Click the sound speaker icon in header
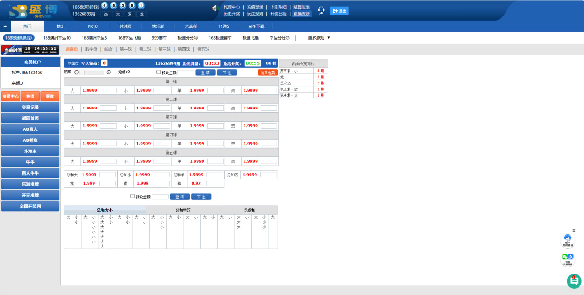Image resolution: width=584 pixels, height=295 pixels. coord(215,8)
